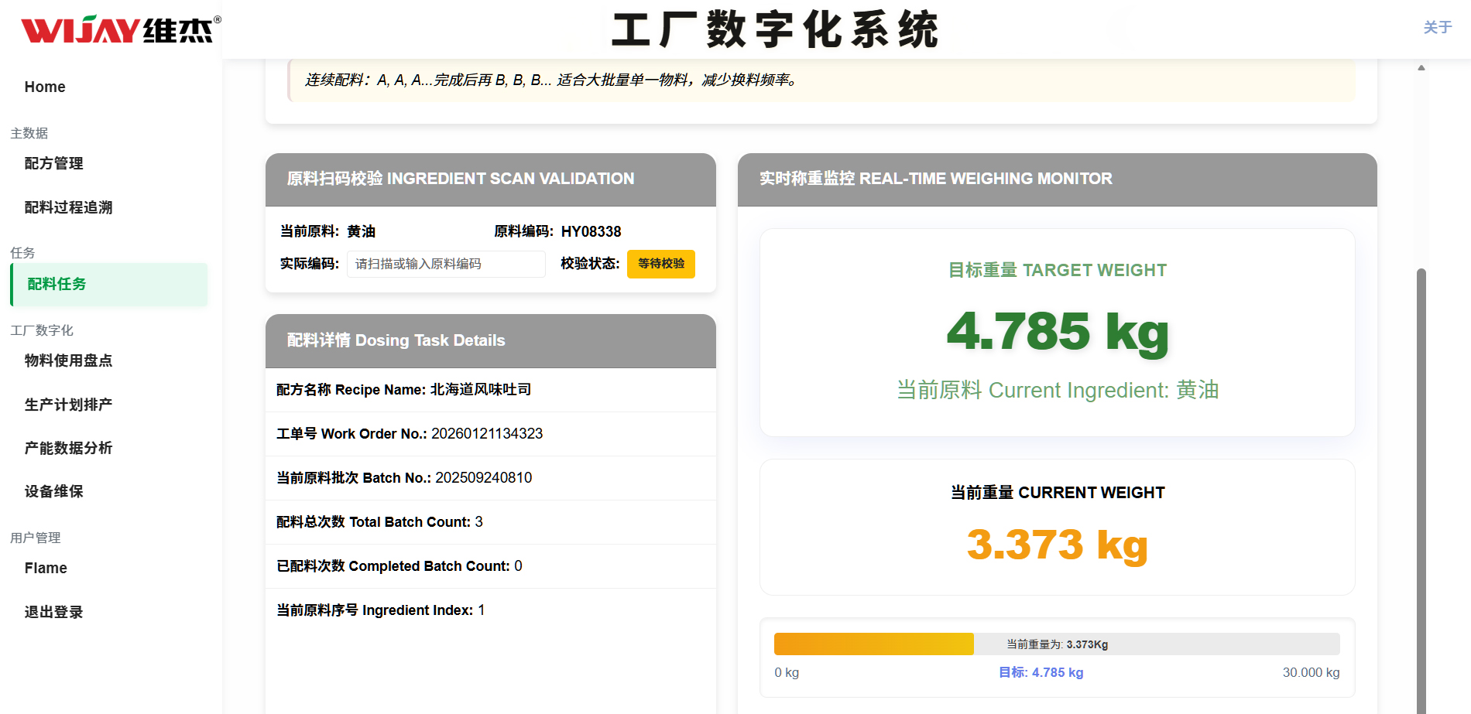Image resolution: width=1471 pixels, height=714 pixels.
Task: Open 物料使用盘点 from sidebar
Action: point(68,360)
